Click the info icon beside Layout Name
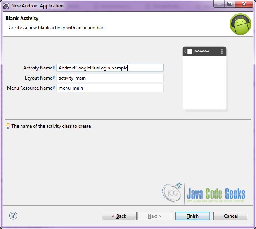Image resolution: width=256 pixels, height=229 pixels. (x=54, y=77)
